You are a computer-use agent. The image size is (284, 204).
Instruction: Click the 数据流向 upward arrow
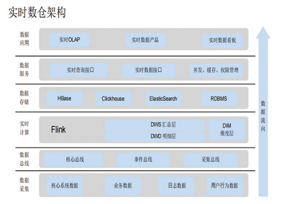pyautogui.click(x=263, y=112)
